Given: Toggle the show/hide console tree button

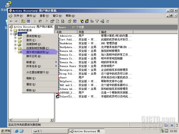Looking at the screenshot, I should coord(28,21).
